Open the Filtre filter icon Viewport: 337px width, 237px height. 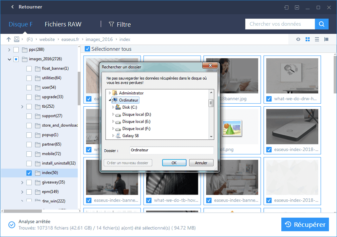point(111,24)
